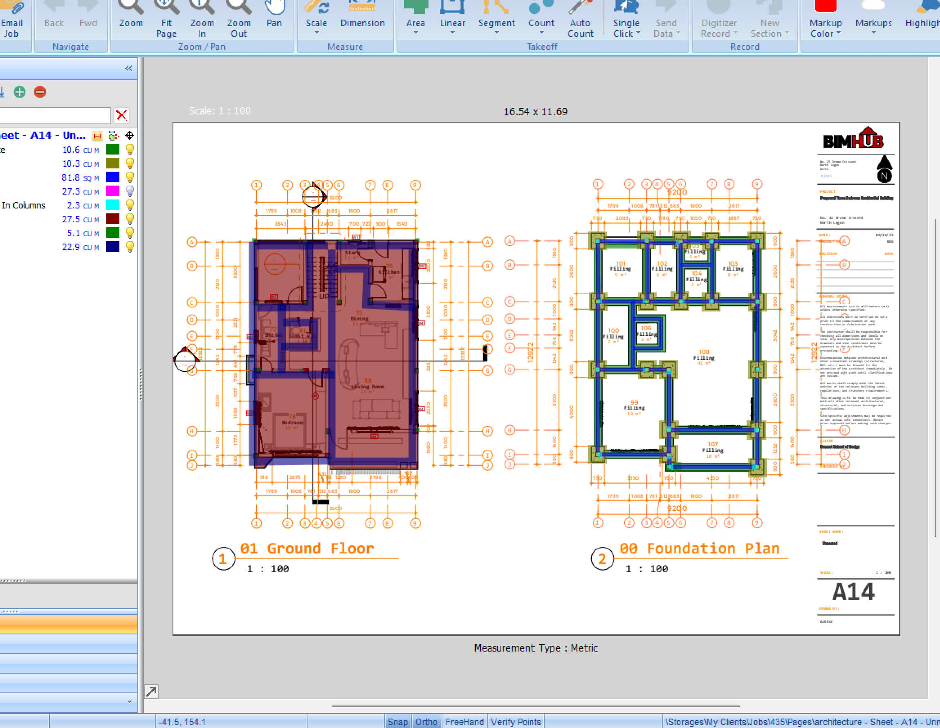Viewport: 940px width, 728px height.
Task: Toggle Ortho mode in status bar
Action: [426, 721]
